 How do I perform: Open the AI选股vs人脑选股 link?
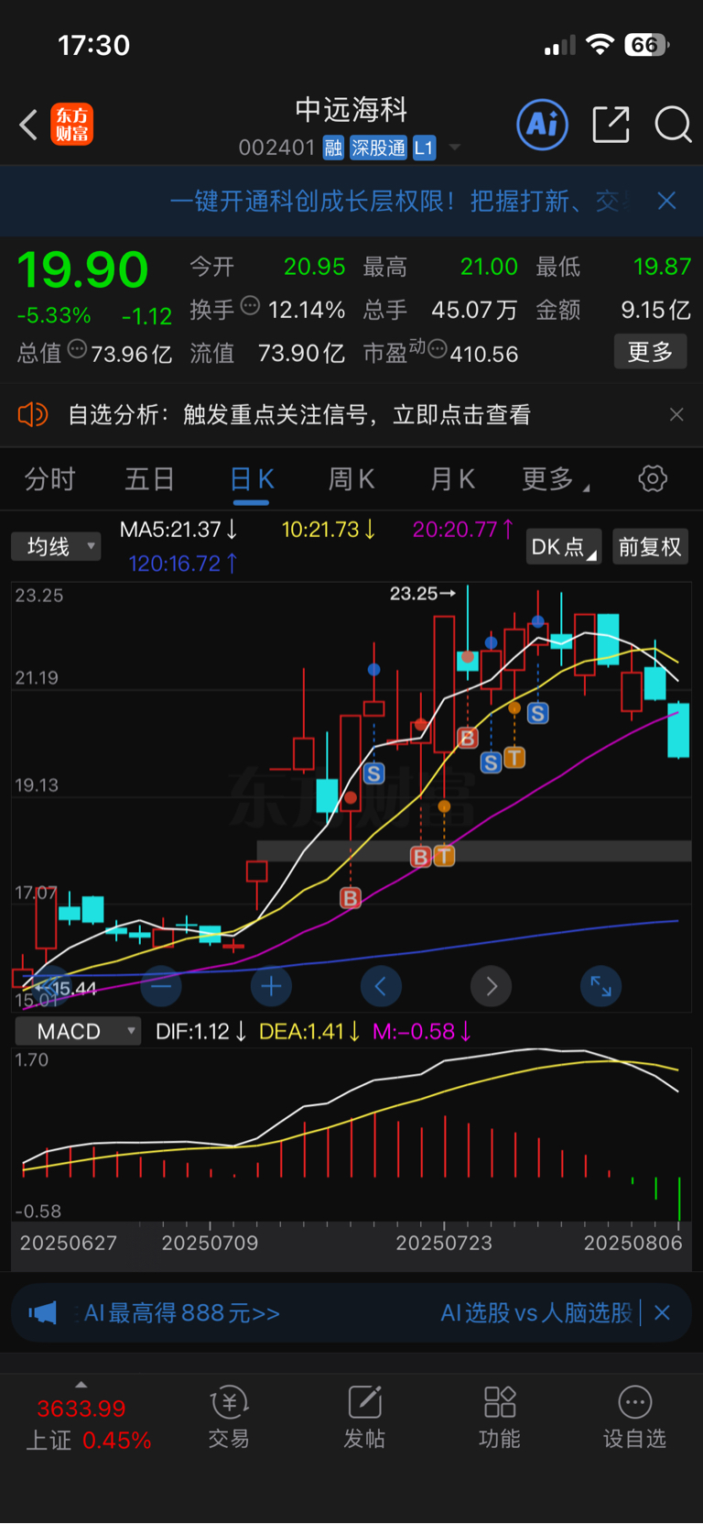536,1313
